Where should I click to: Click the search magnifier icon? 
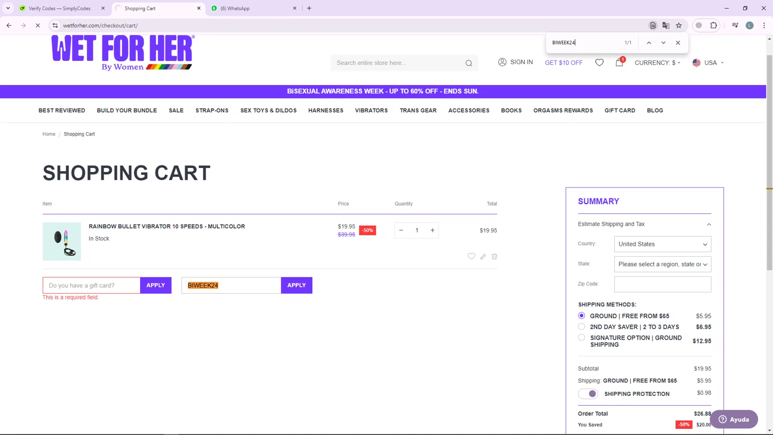pyautogui.click(x=468, y=63)
